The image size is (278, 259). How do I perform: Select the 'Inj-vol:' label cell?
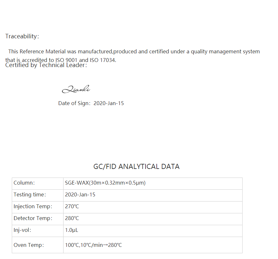[x=38, y=231]
